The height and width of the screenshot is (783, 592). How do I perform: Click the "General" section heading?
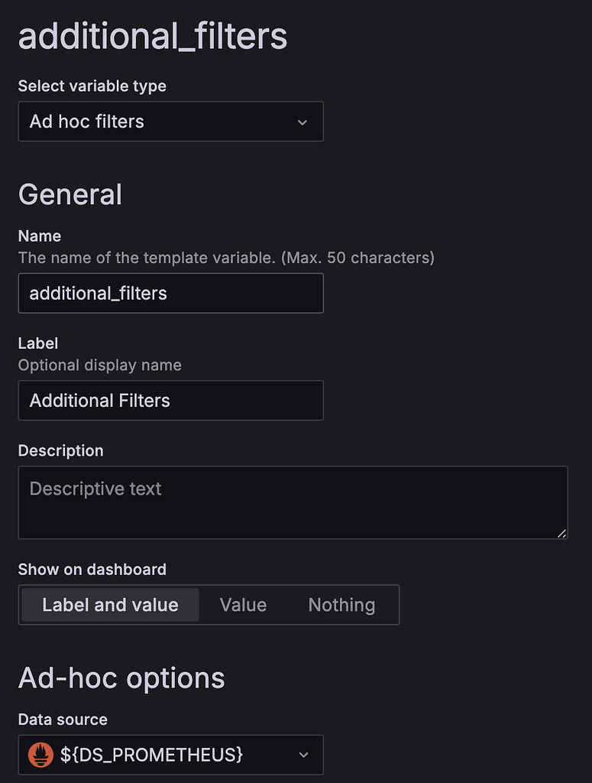(x=70, y=195)
